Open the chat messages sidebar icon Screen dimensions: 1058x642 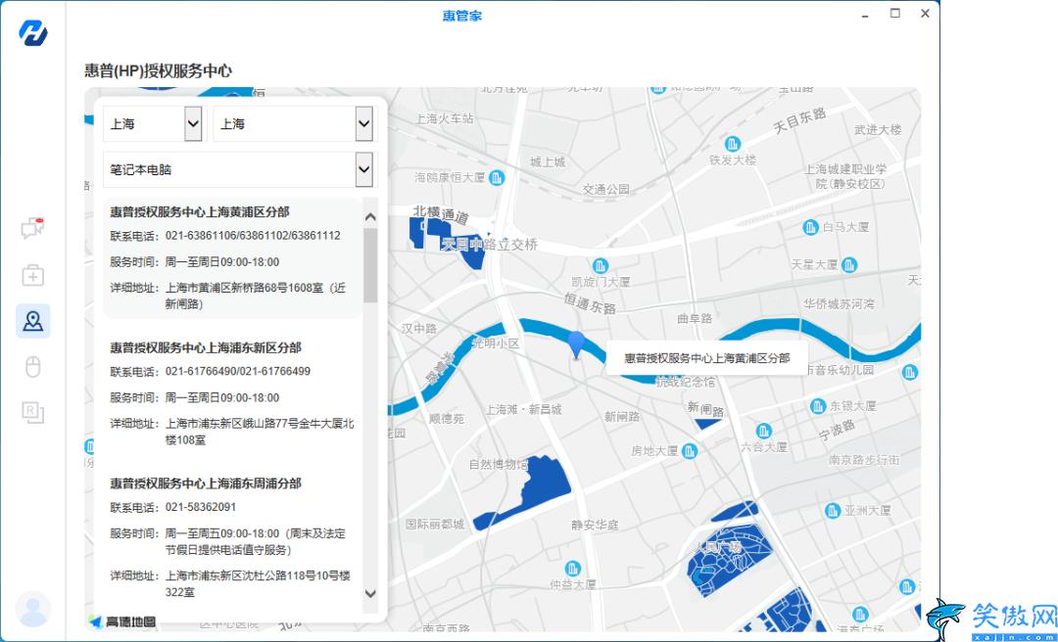click(32, 229)
